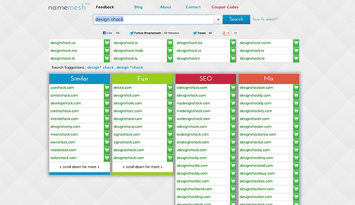
Task: Open the Coupon Codes page
Action: click(x=225, y=7)
